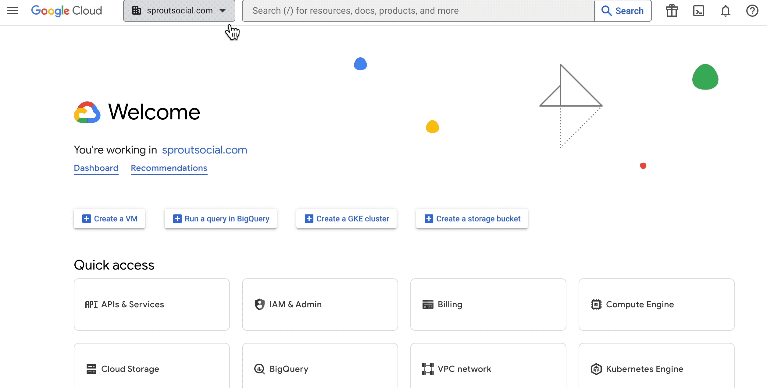Click Create a VM button

109,219
